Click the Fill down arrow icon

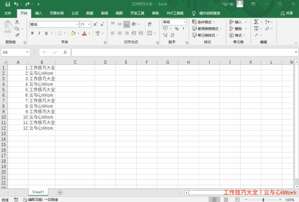[256, 28]
